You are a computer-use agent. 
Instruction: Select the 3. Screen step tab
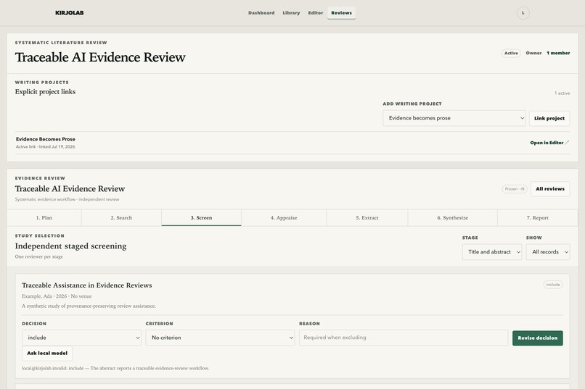click(201, 218)
